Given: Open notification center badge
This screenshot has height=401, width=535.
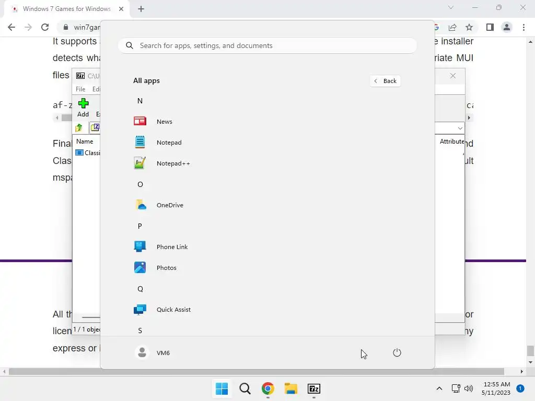Looking at the screenshot, I should 520,388.
